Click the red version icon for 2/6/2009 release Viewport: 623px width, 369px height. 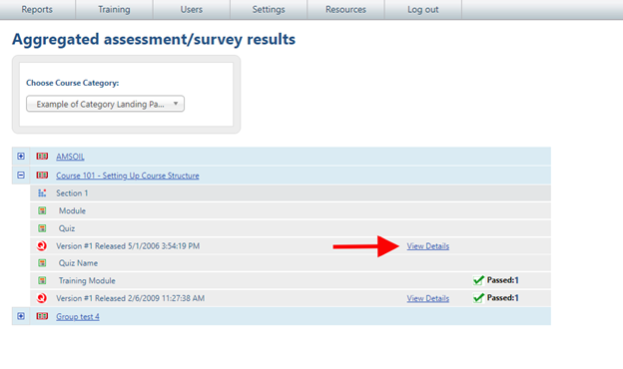pos(42,298)
